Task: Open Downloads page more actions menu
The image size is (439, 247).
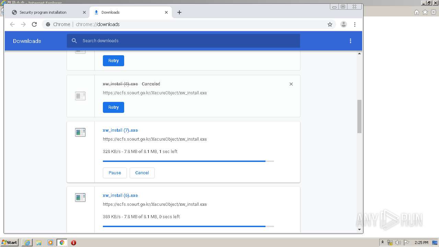Action: click(x=351, y=41)
